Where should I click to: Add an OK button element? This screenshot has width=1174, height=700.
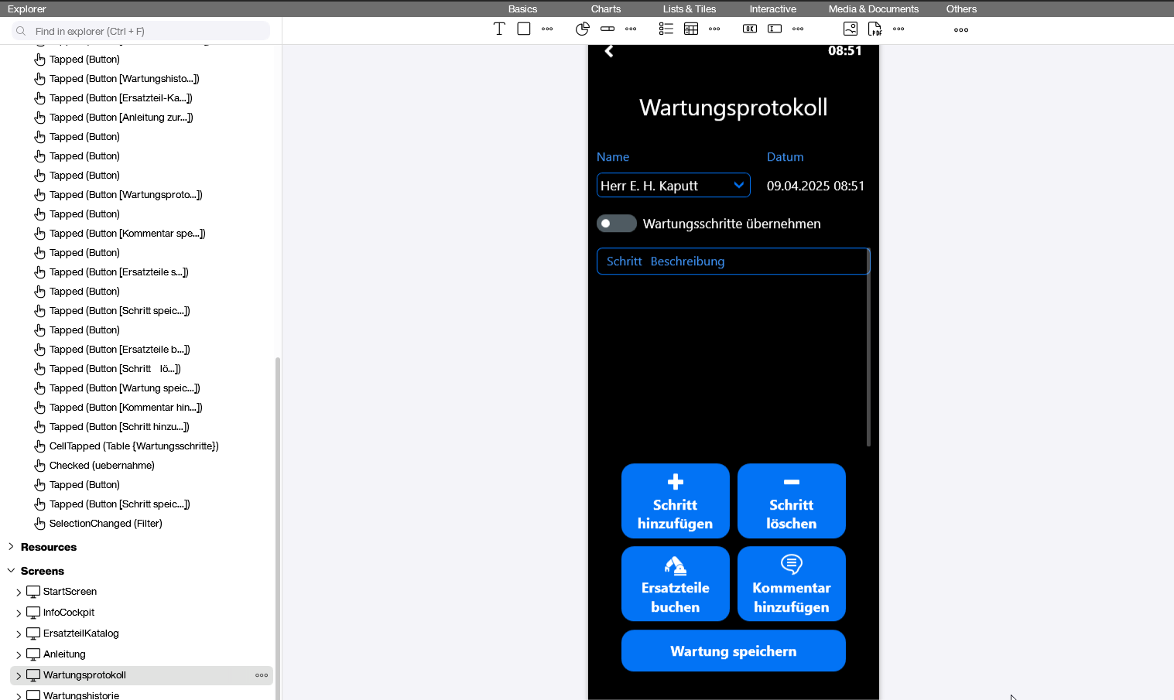point(749,29)
